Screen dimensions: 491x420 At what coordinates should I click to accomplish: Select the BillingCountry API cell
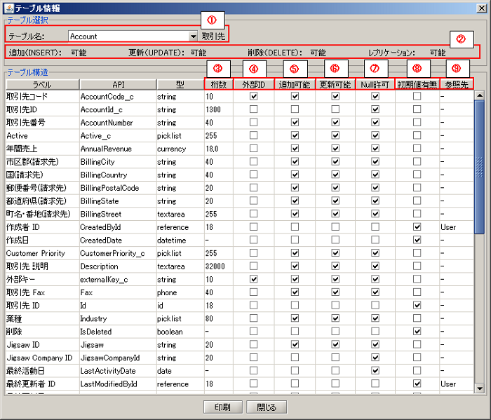click(x=118, y=175)
